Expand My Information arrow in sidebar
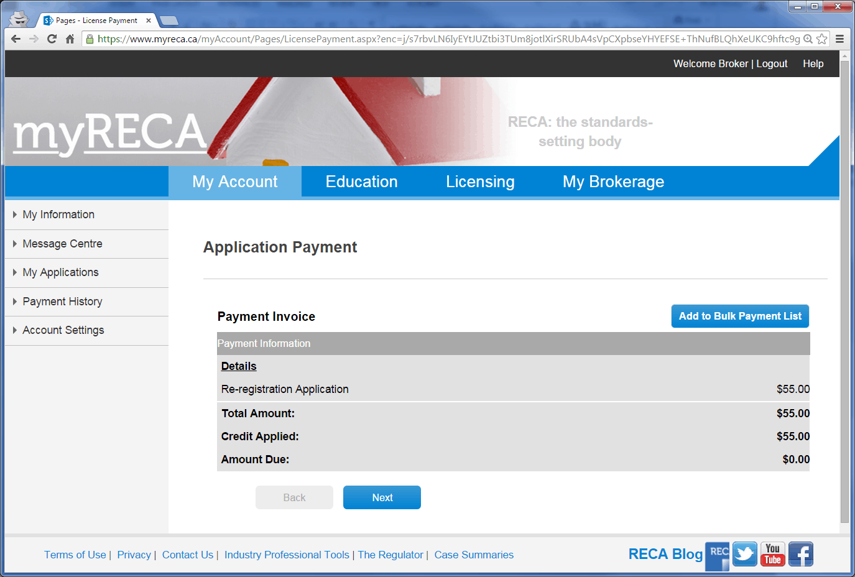This screenshot has height=577, width=855. coord(15,215)
